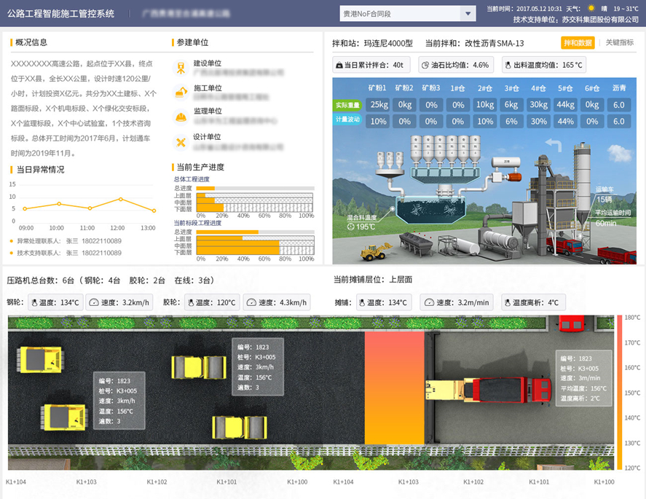Toggle the green 实际重量 row label
Screen dimensions: 646x499
point(347,105)
